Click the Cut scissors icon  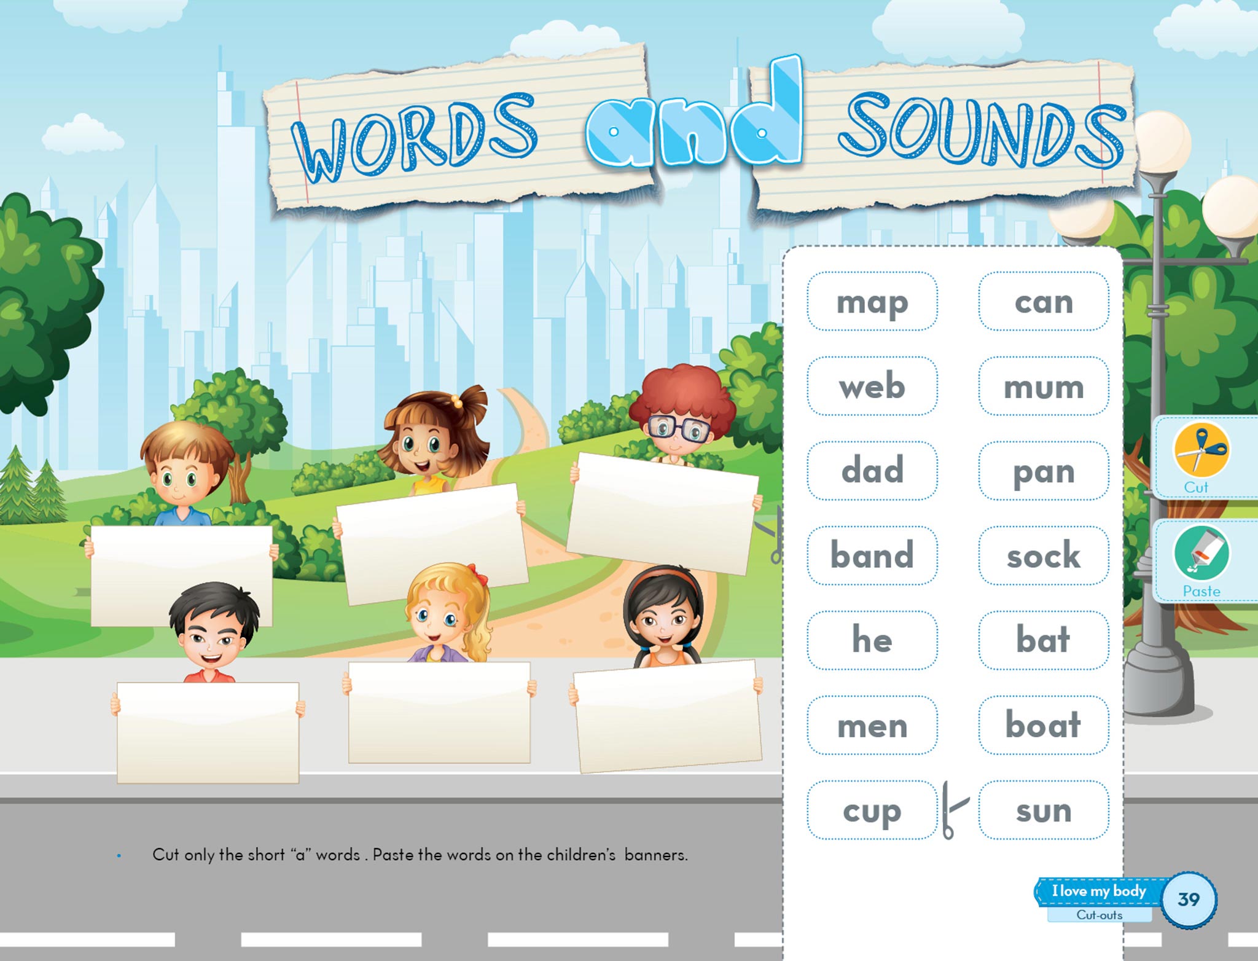pyautogui.click(x=1201, y=450)
